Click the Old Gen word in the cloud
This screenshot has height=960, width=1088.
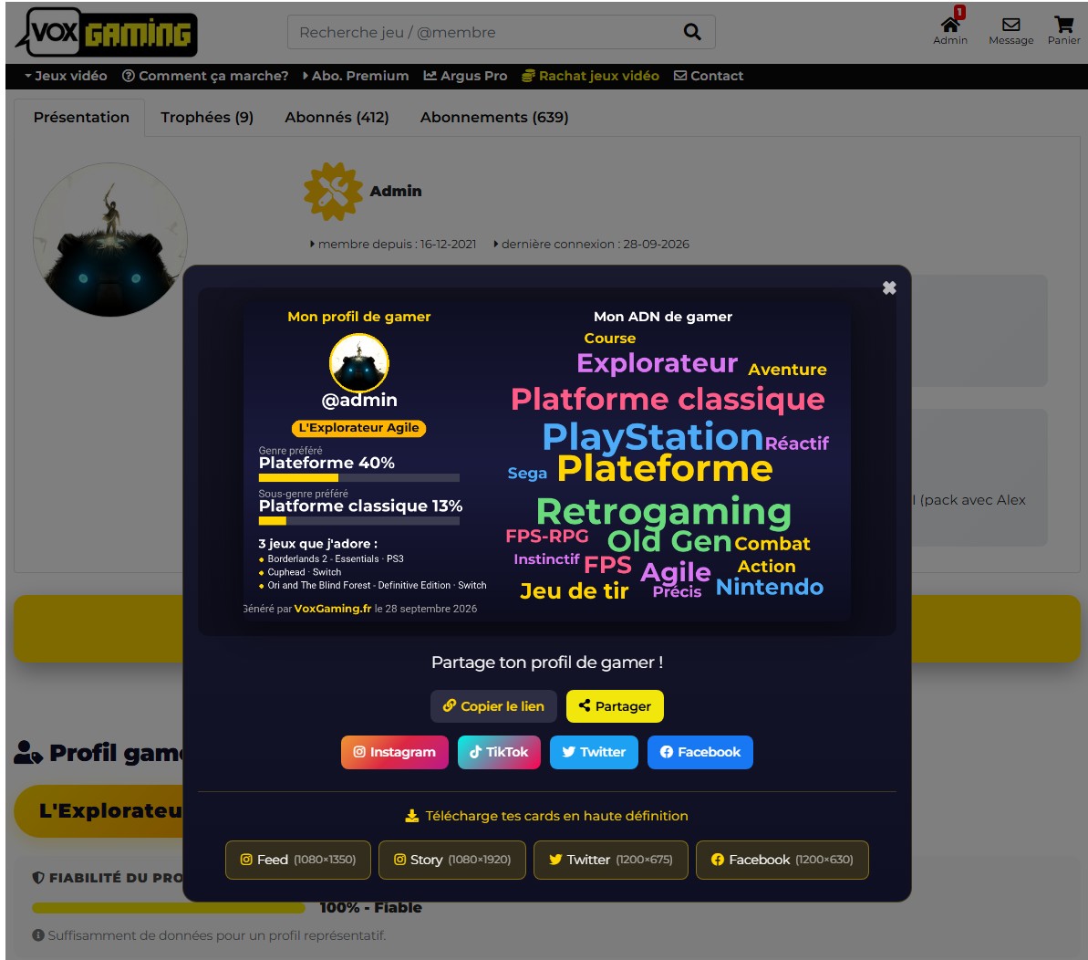(x=668, y=541)
